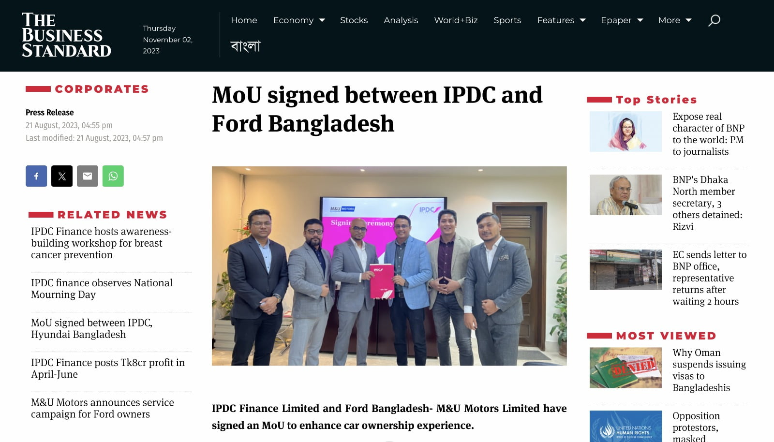Open the search magnifier icon
774x442 pixels.
(x=714, y=20)
